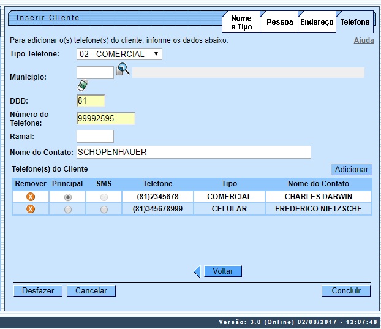Select SMS radio for the celular phone
Viewport: 381px width, 329px height.
click(x=104, y=209)
